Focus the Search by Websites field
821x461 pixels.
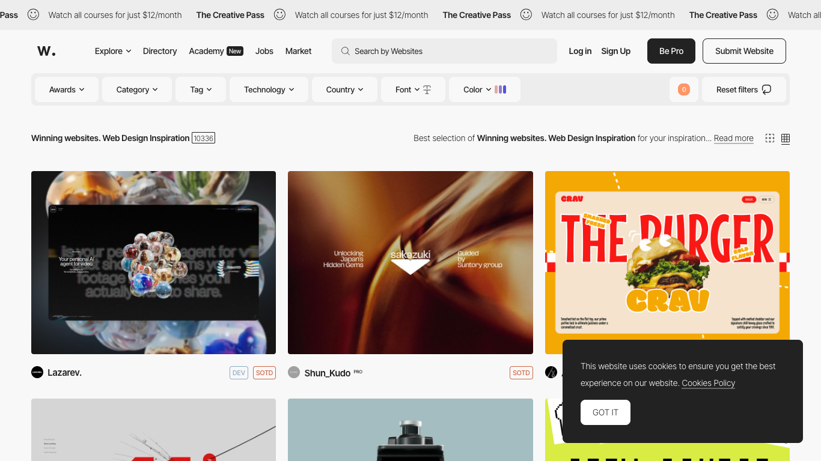(444, 51)
